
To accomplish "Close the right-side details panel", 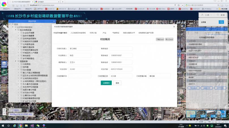I will pyautogui.click(x=226, y=29).
